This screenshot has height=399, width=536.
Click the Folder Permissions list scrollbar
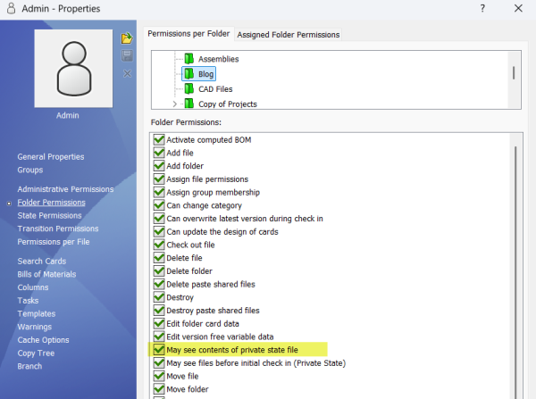[515, 271]
